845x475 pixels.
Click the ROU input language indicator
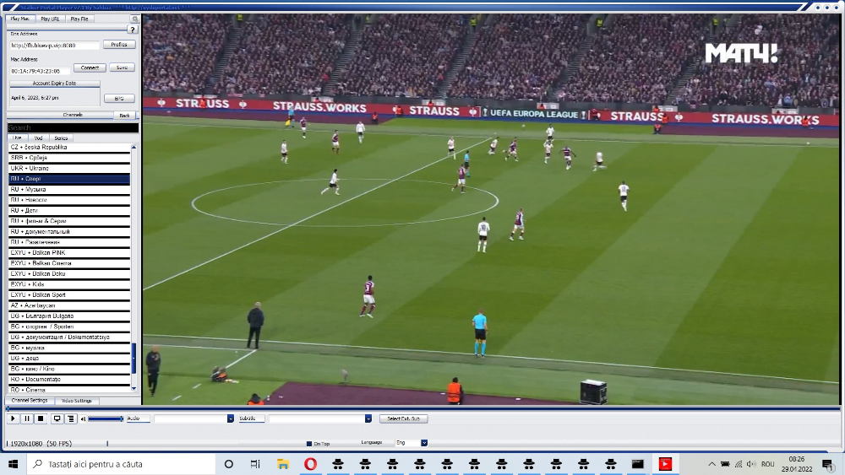click(768, 464)
